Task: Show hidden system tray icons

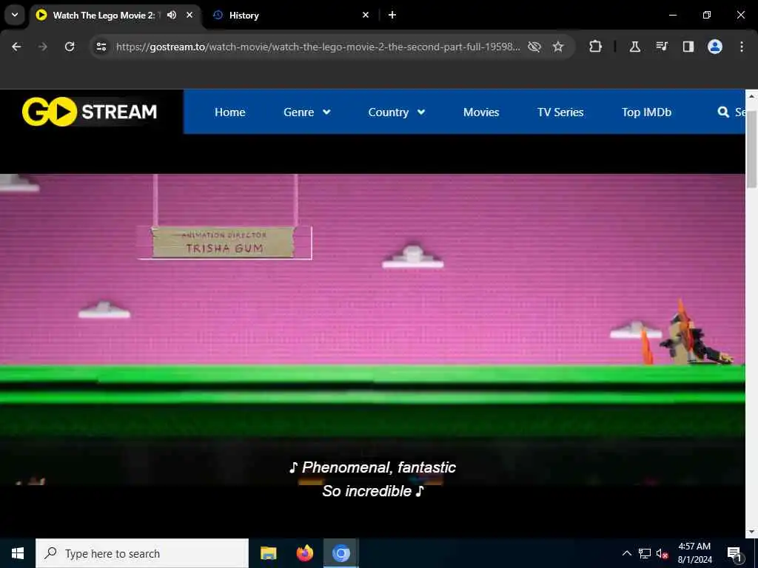Action: (626, 553)
